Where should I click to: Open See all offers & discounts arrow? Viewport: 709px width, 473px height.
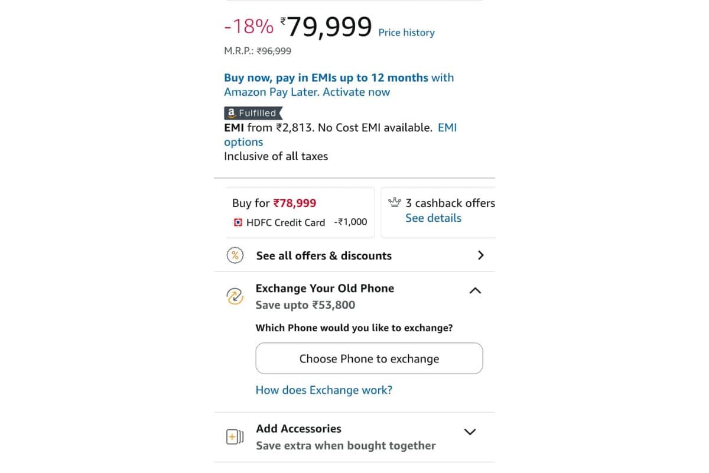(480, 255)
